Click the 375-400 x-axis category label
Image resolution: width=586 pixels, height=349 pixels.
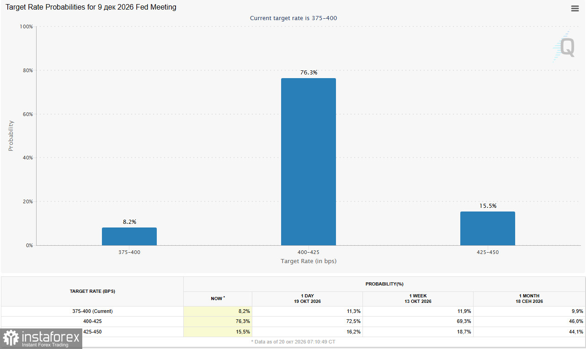point(129,253)
